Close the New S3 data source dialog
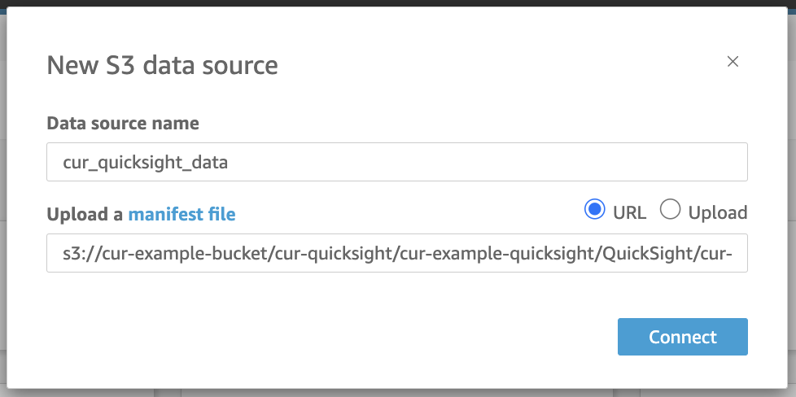 click(x=733, y=62)
